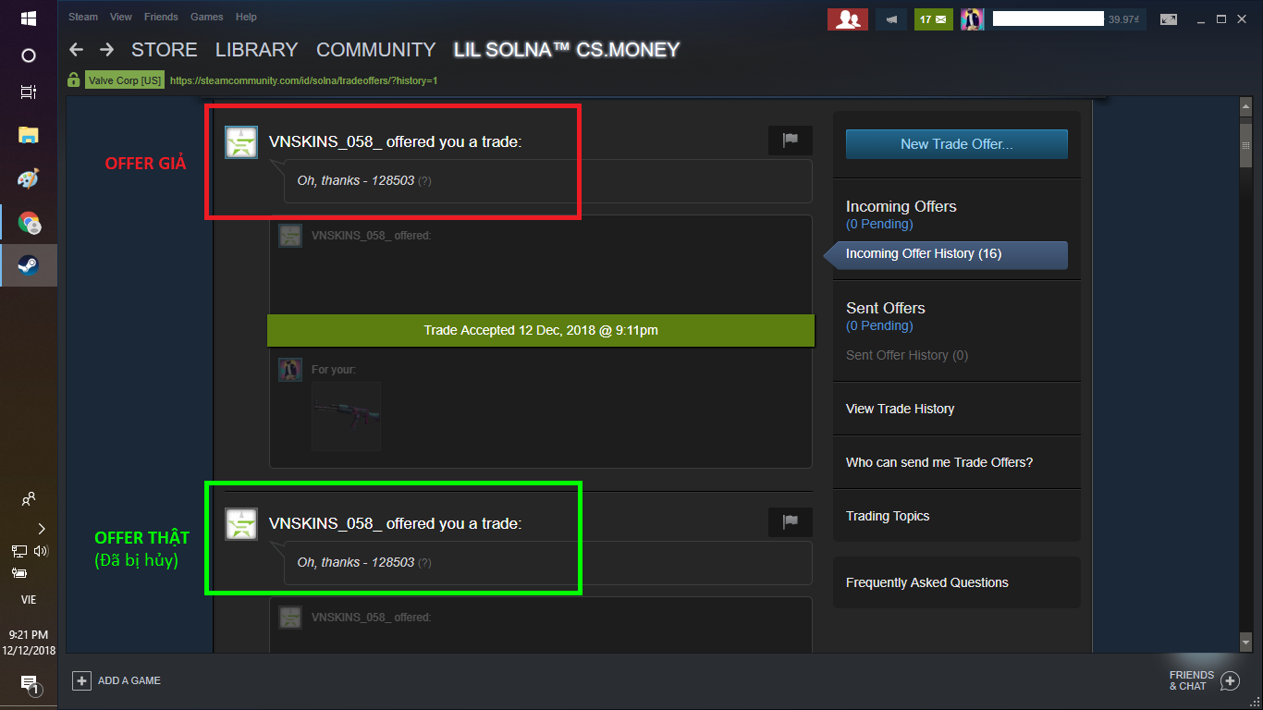Open Incoming Offers
The height and width of the screenshot is (710, 1263).
tap(901, 206)
